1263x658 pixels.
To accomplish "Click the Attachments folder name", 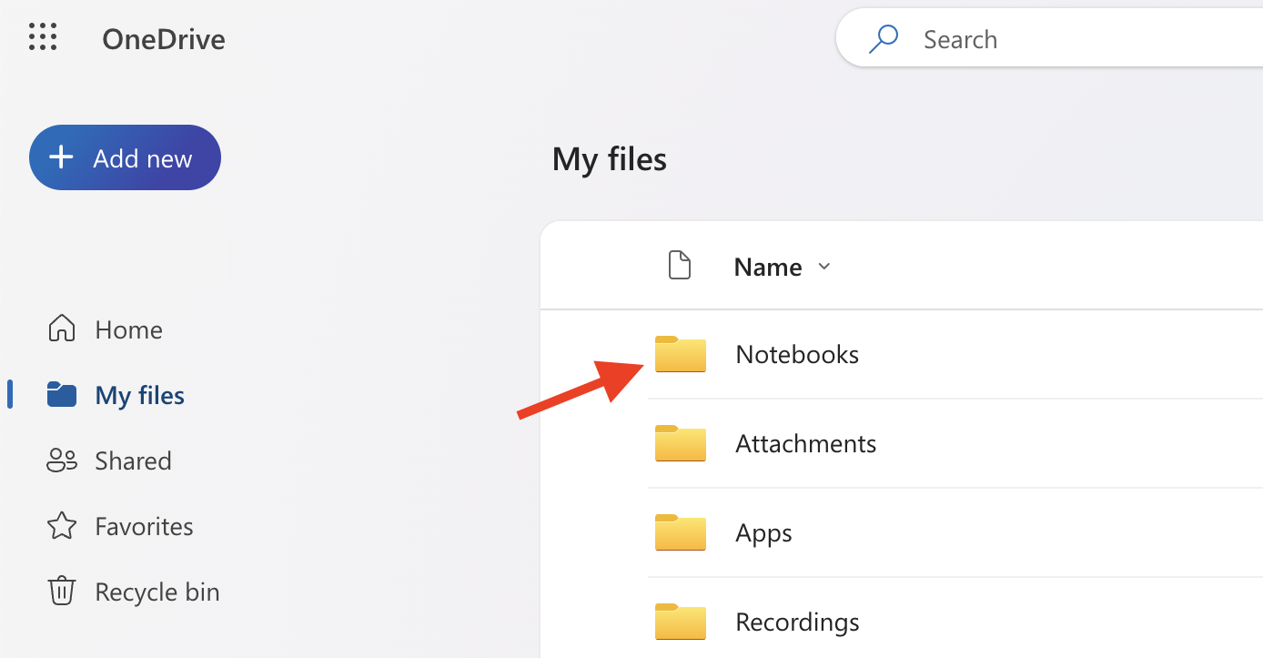I will [806, 443].
